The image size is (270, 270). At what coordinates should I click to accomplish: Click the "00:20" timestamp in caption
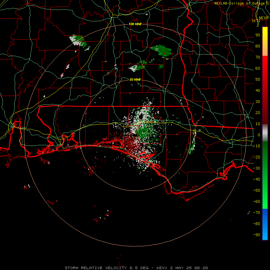[201, 268]
